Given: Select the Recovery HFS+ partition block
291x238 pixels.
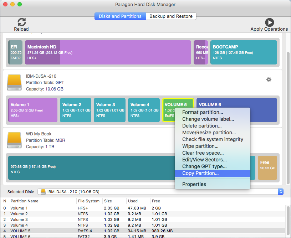Looking at the screenshot, I should coord(201,52).
